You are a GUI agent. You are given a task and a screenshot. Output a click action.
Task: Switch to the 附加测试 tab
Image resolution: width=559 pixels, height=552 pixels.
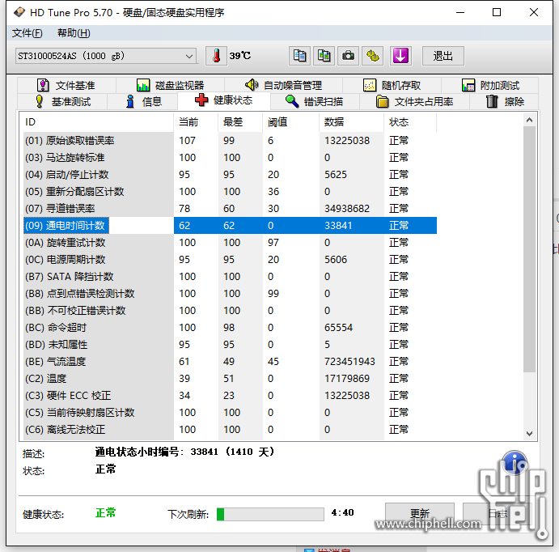[x=490, y=85]
